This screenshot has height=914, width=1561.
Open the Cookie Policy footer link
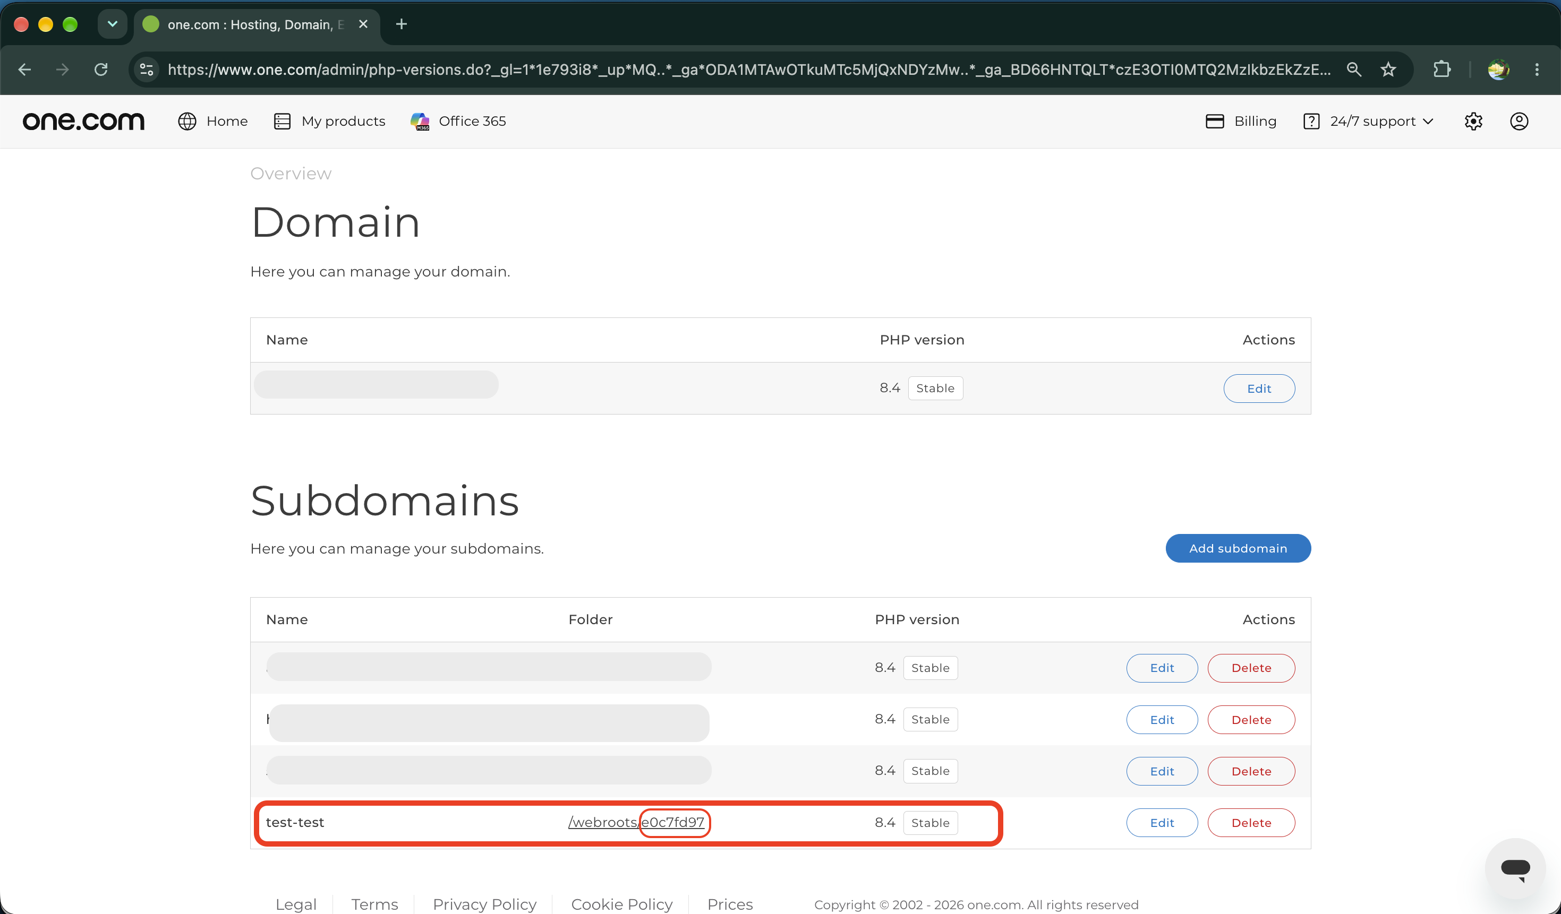point(621,905)
